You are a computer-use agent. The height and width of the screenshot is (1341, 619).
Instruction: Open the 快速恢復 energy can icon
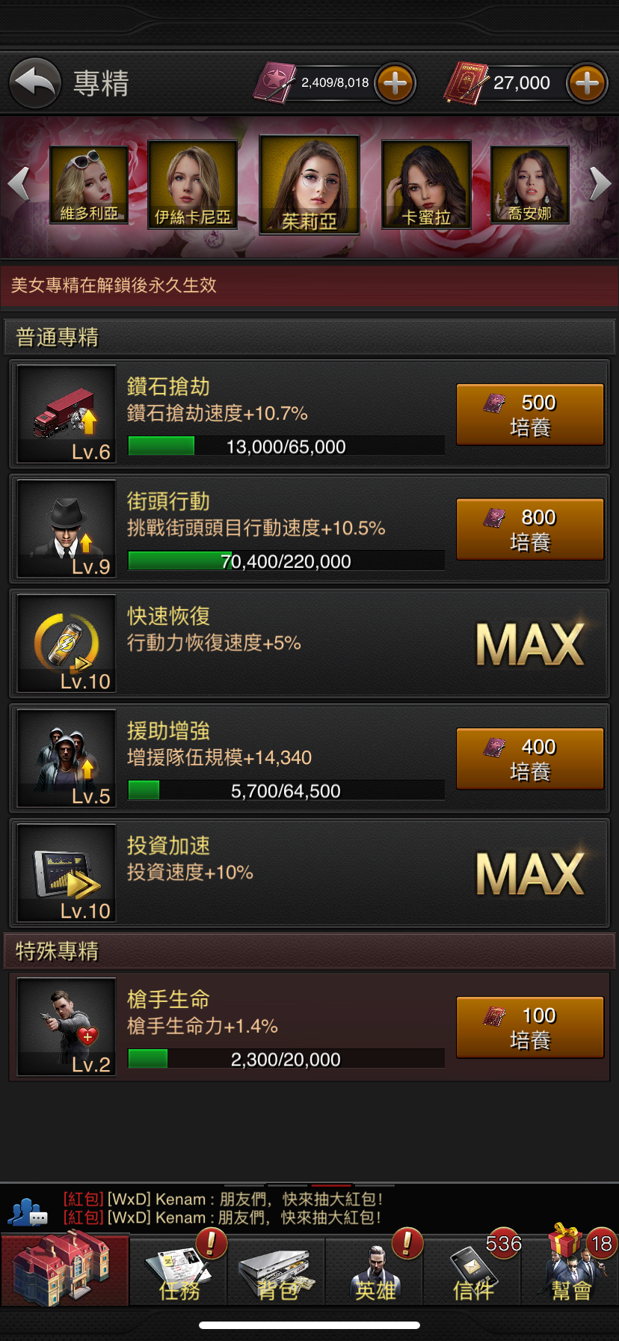coord(67,643)
